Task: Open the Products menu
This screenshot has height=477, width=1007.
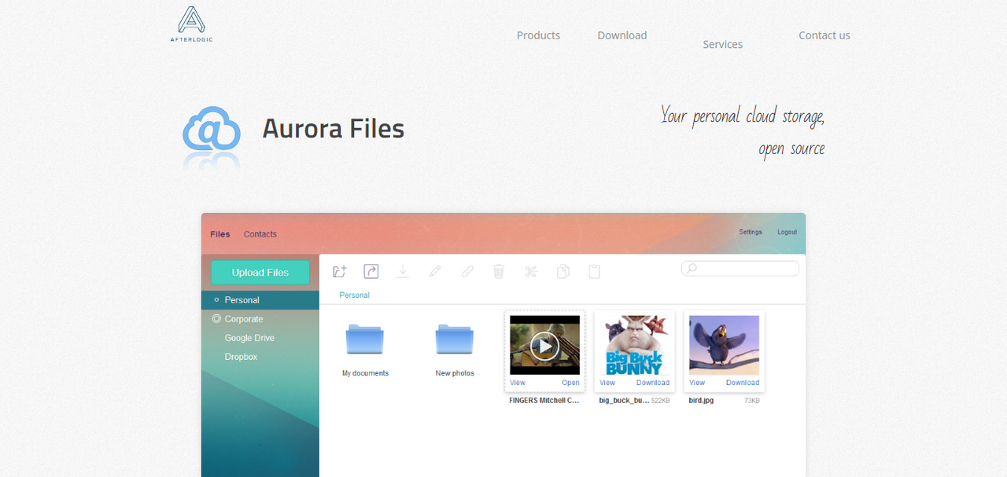Action: tap(539, 35)
